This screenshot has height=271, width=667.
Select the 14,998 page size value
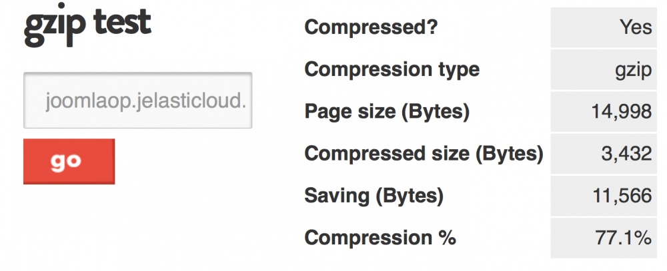pyautogui.click(x=621, y=112)
